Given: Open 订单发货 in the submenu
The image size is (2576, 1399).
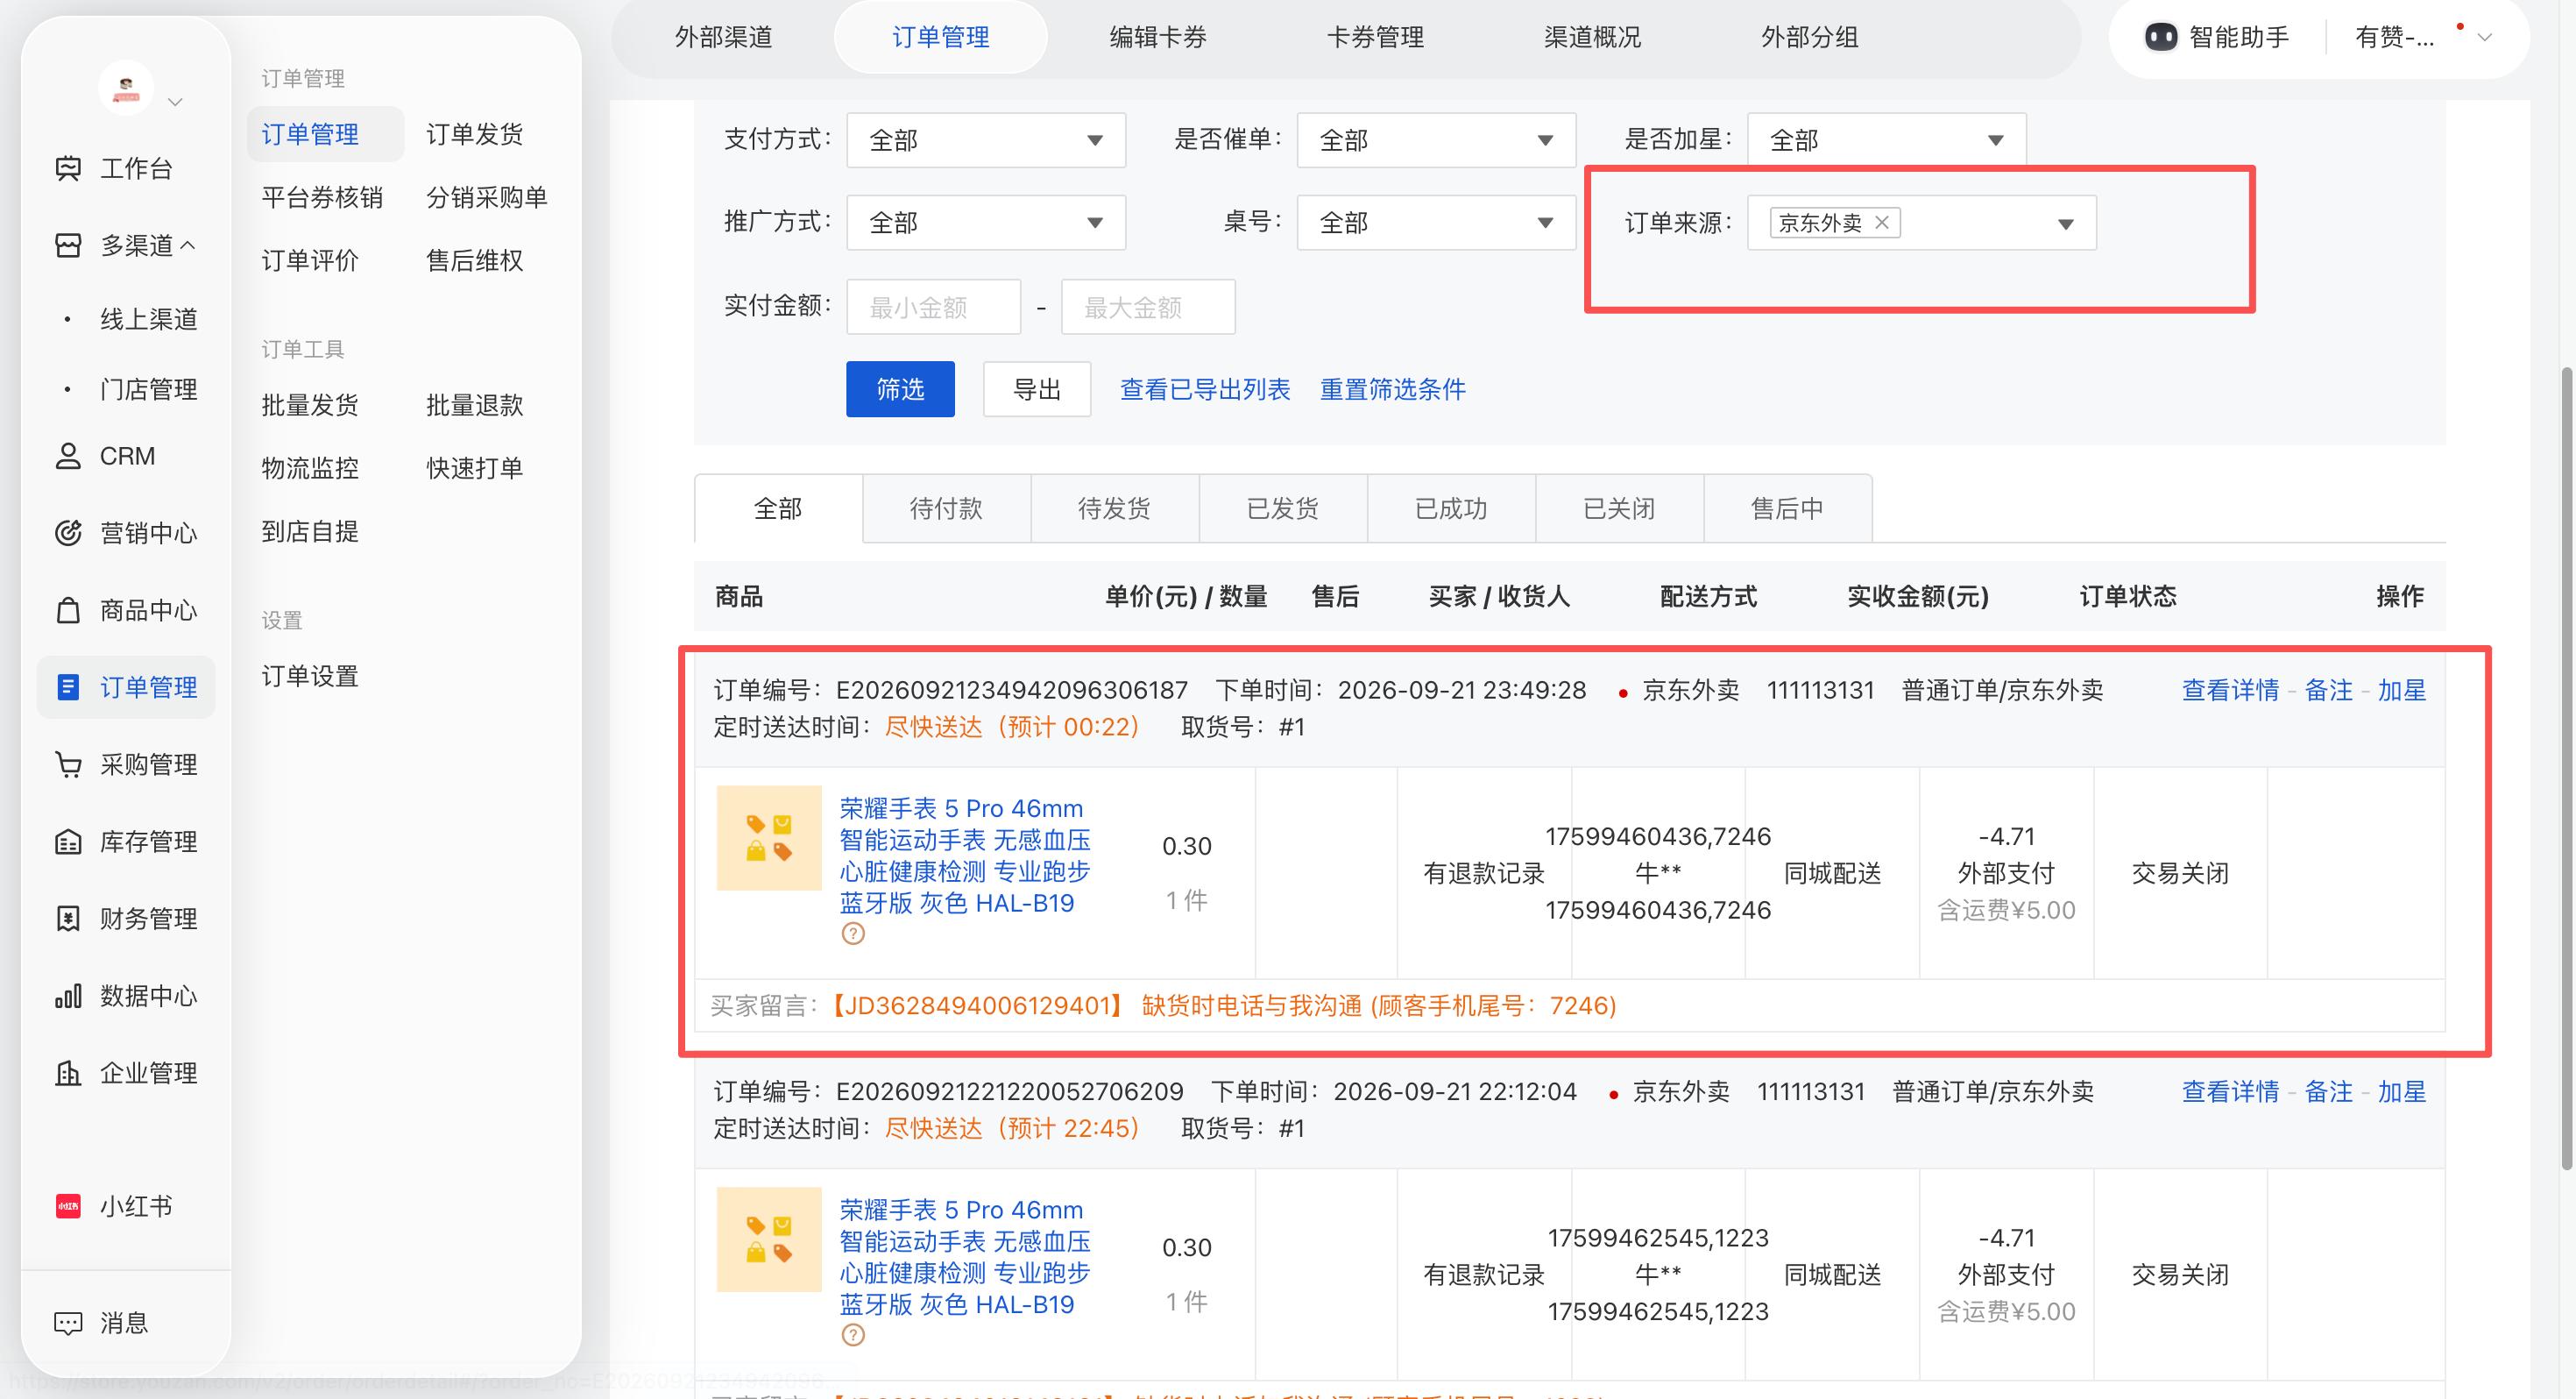Looking at the screenshot, I should pos(474,134).
